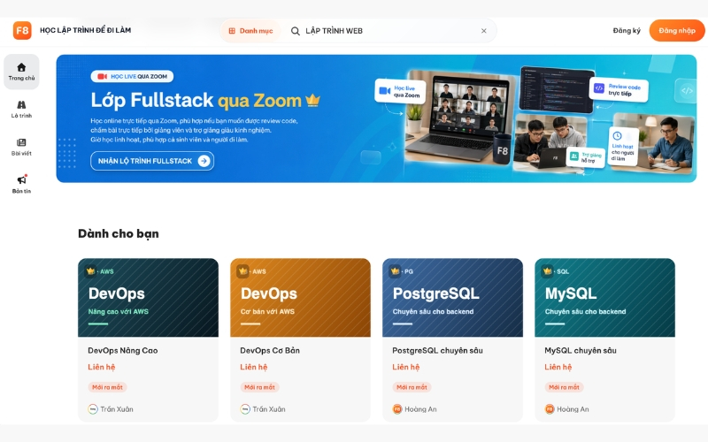
Task: Click the Dành cho bạn heading
Action: [119, 233]
